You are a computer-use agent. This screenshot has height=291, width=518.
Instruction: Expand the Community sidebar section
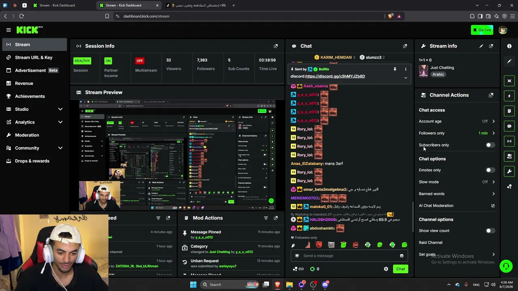click(60, 148)
